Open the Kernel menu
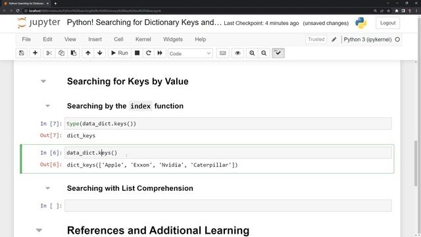This screenshot has height=237, width=421. tap(143, 39)
